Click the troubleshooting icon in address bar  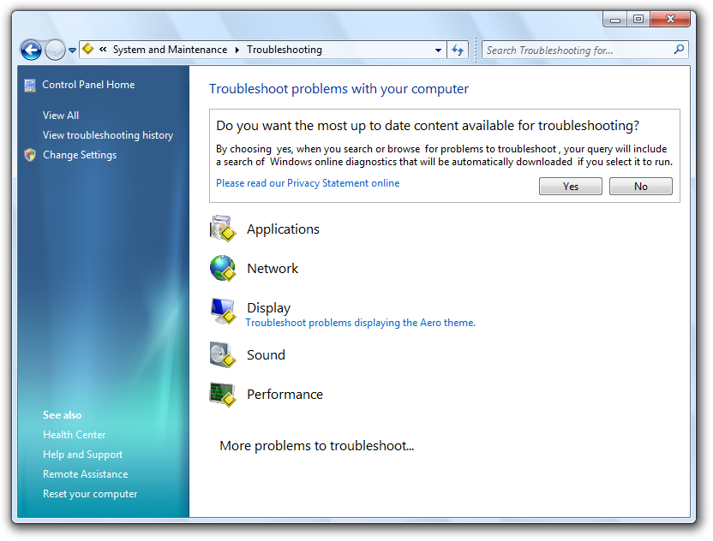pyautogui.click(x=88, y=49)
